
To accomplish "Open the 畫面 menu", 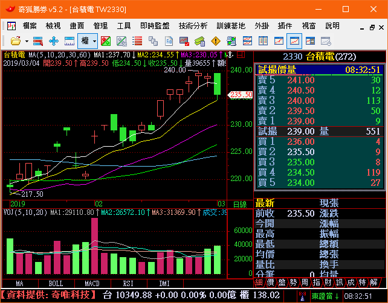I will point(77,26).
